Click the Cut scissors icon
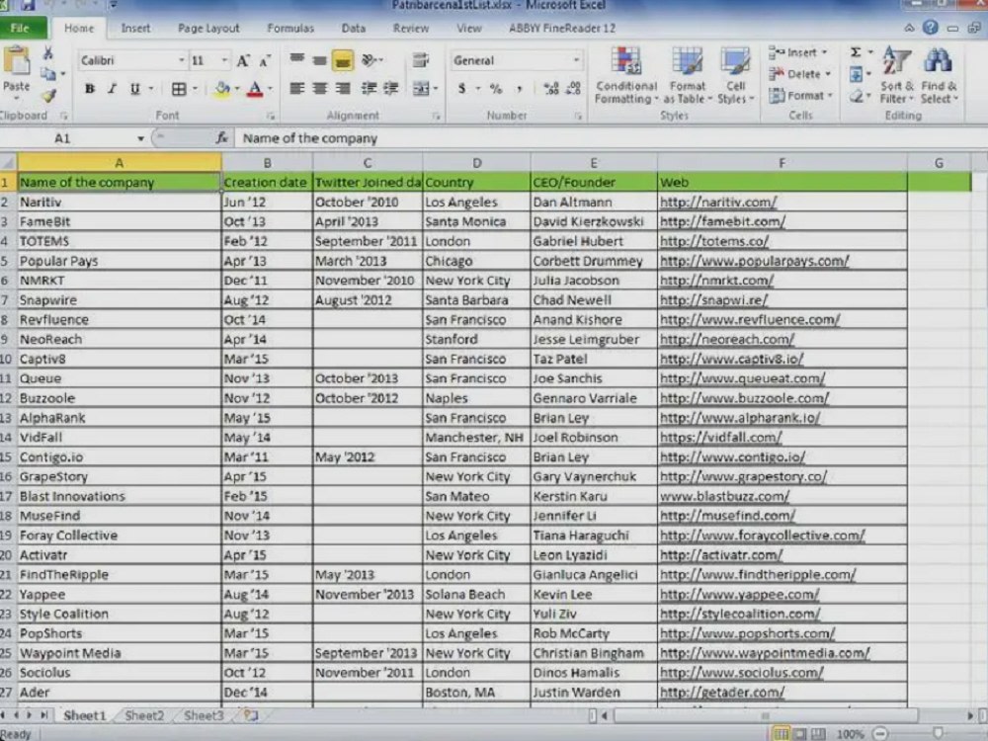This screenshot has width=988, height=741. point(47,53)
